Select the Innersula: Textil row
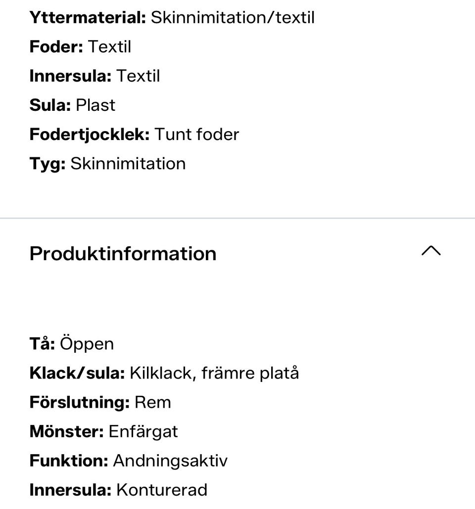The image size is (475, 509). tap(95, 76)
